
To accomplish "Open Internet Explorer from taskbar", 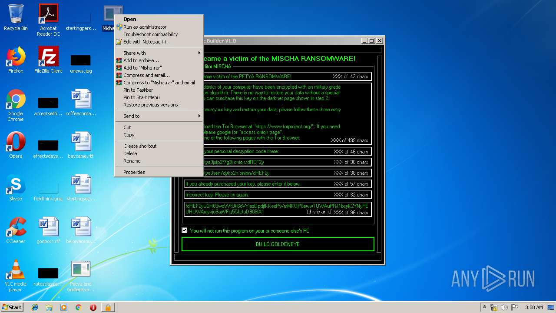I will tap(35, 307).
